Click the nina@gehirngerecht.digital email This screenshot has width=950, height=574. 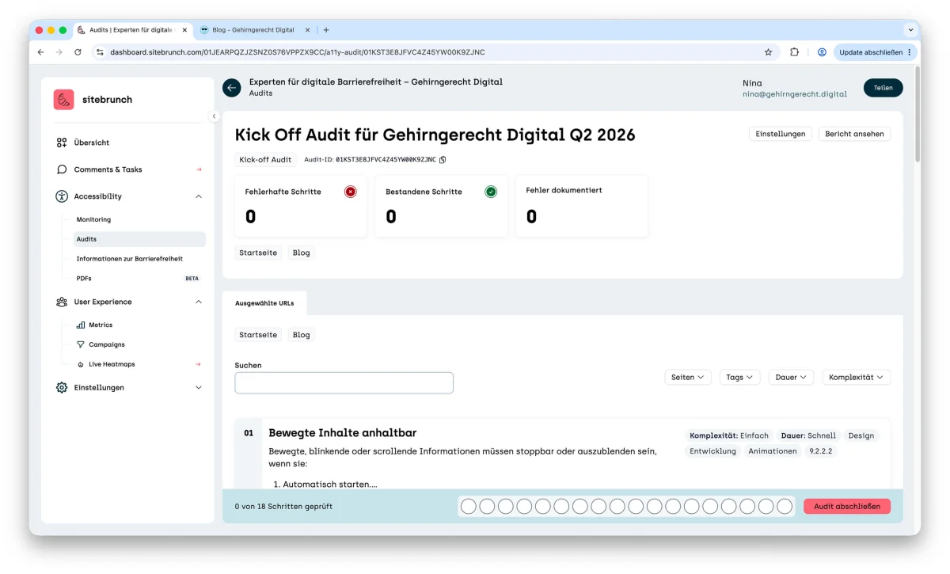pos(795,94)
